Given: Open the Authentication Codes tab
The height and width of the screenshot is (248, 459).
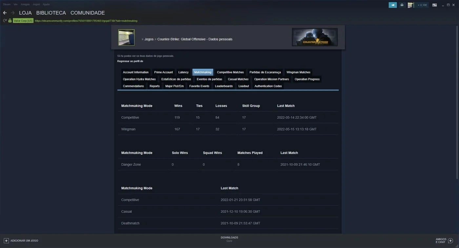Looking at the screenshot, I should 268,86.
